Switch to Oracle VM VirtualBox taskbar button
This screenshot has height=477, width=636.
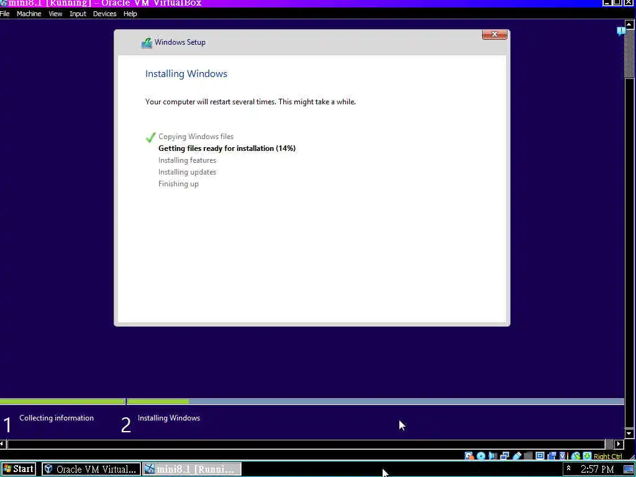(91, 469)
